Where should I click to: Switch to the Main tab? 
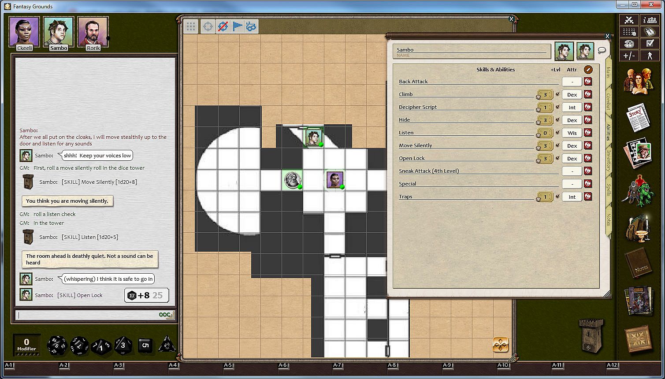(x=608, y=73)
